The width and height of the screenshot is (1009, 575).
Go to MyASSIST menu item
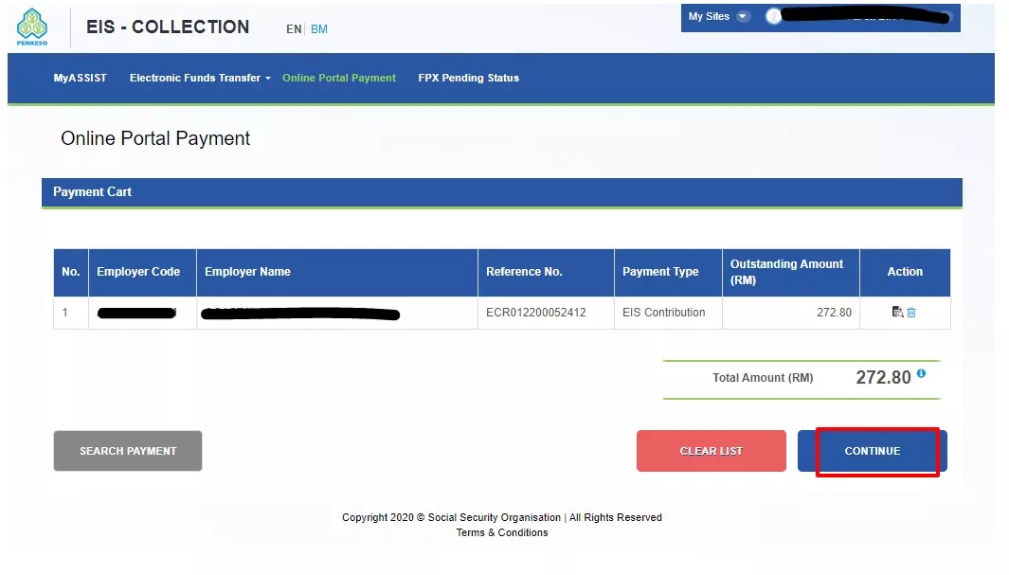coord(80,78)
